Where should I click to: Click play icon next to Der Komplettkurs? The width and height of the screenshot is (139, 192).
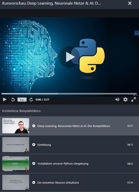click(34, 126)
